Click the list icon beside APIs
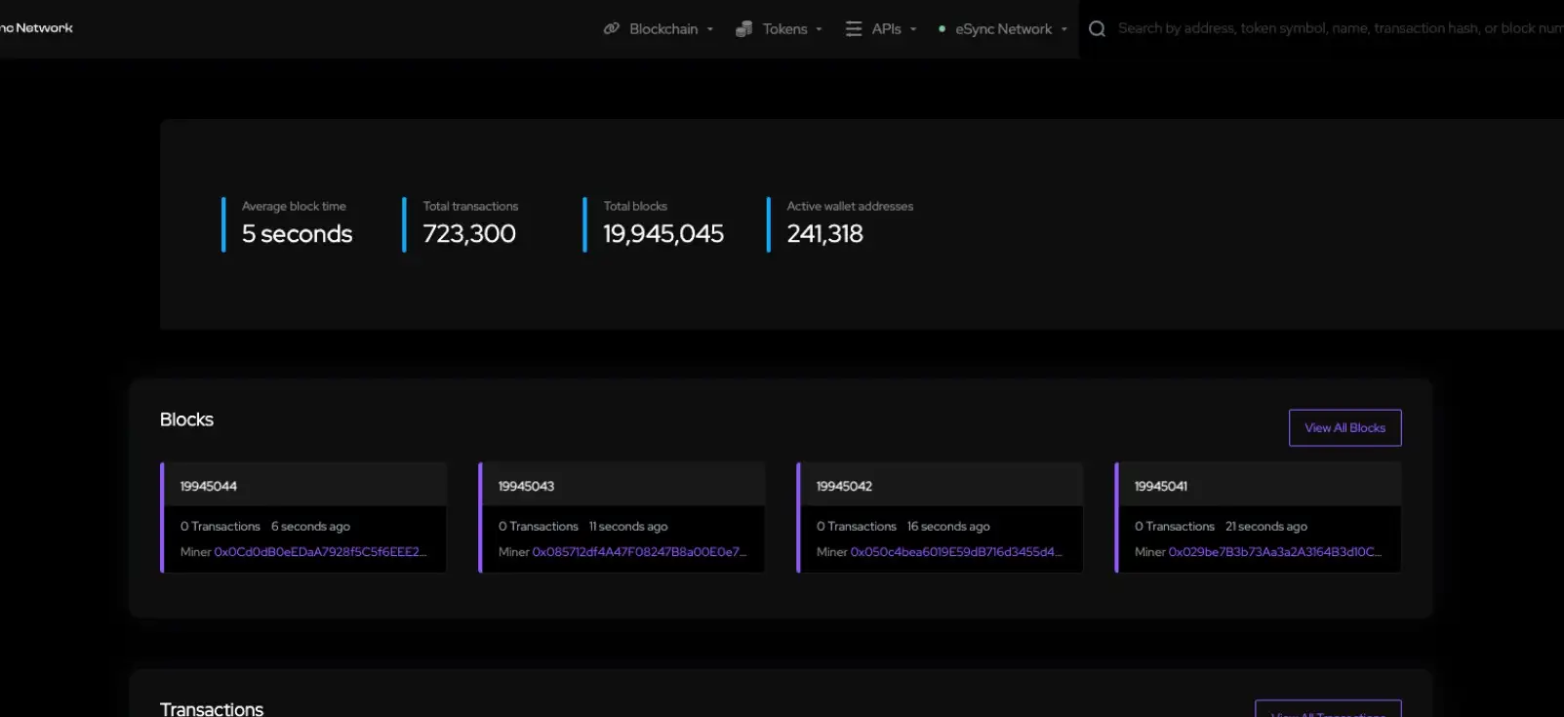The width and height of the screenshot is (1564, 717). [x=854, y=28]
